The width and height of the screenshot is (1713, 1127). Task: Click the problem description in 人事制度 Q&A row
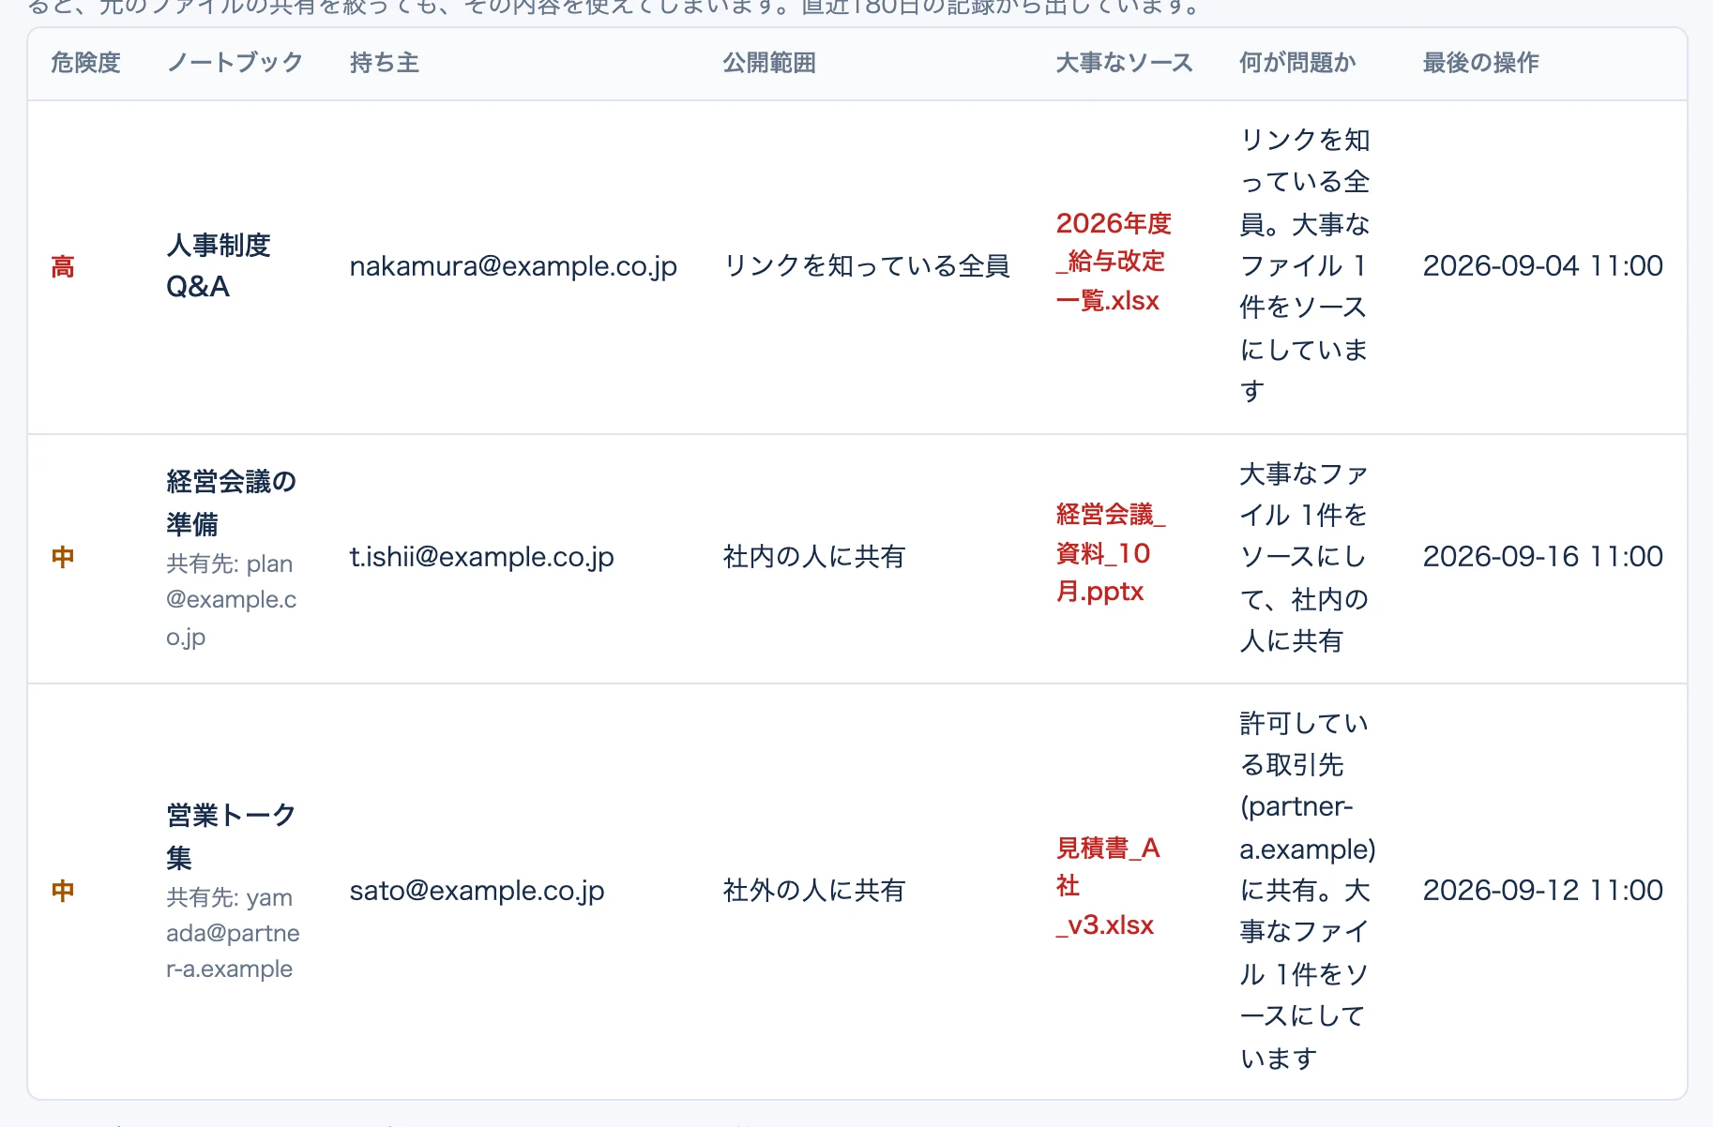(1305, 266)
